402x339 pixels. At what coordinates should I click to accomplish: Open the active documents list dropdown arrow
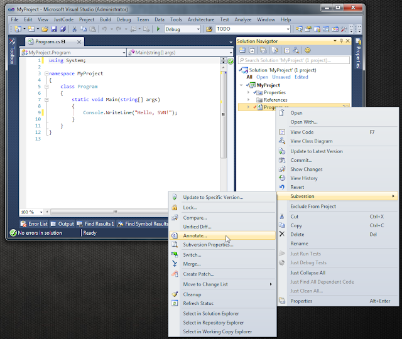point(231,42)
